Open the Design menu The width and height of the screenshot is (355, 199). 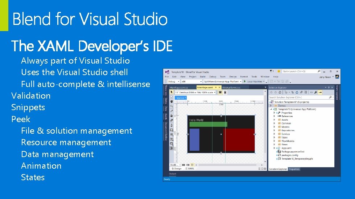[233, 77]
